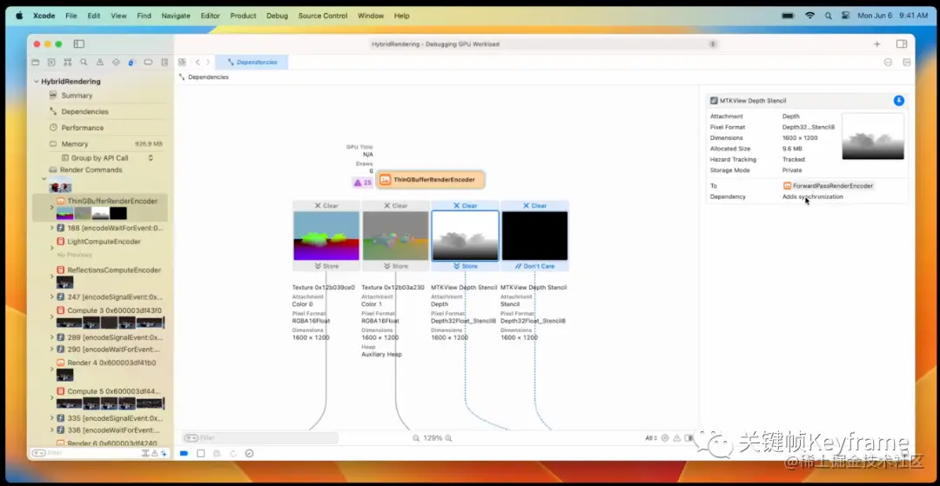This screenshot has height=486, width=940.
Task: Click the depth preview image in inspector
Action: 873,136
